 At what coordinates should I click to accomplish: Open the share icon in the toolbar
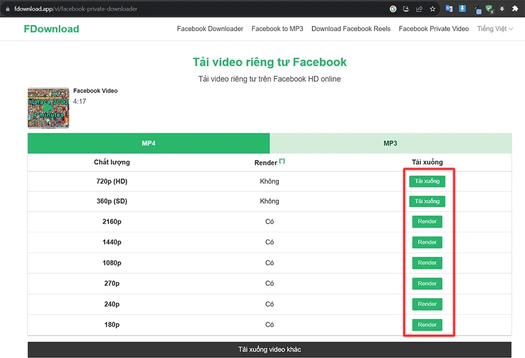pyautogui.click(x=419, y=9)
